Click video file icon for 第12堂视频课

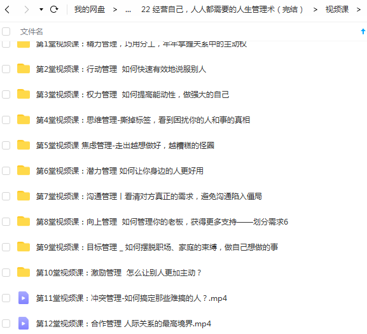(x=24, y=323)
